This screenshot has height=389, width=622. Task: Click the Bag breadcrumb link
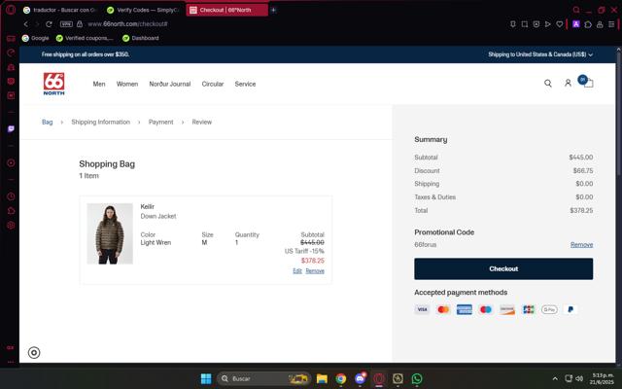(48, 122)
